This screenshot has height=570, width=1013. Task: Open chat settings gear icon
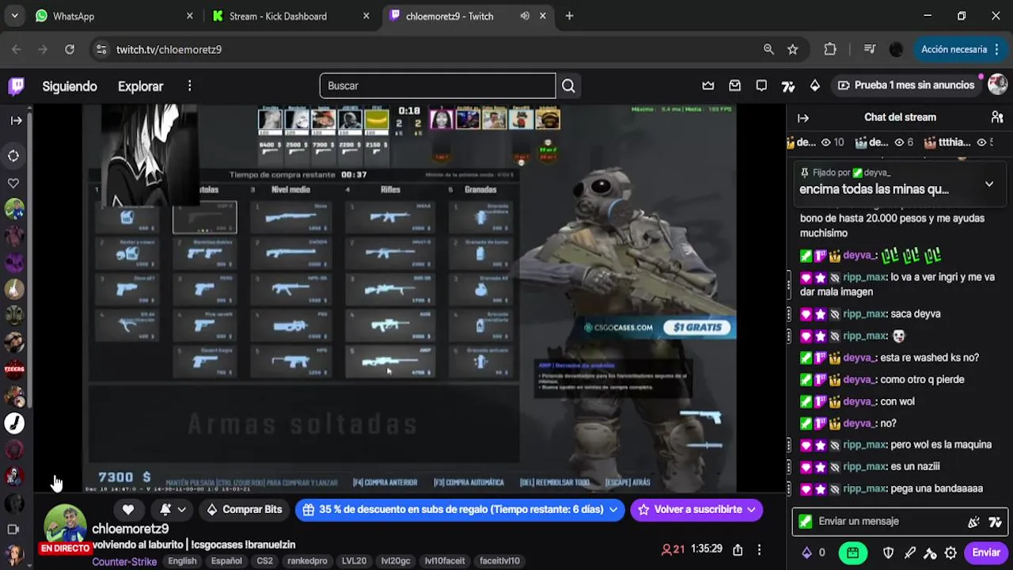pyautogui.click(x=950, y=553)
